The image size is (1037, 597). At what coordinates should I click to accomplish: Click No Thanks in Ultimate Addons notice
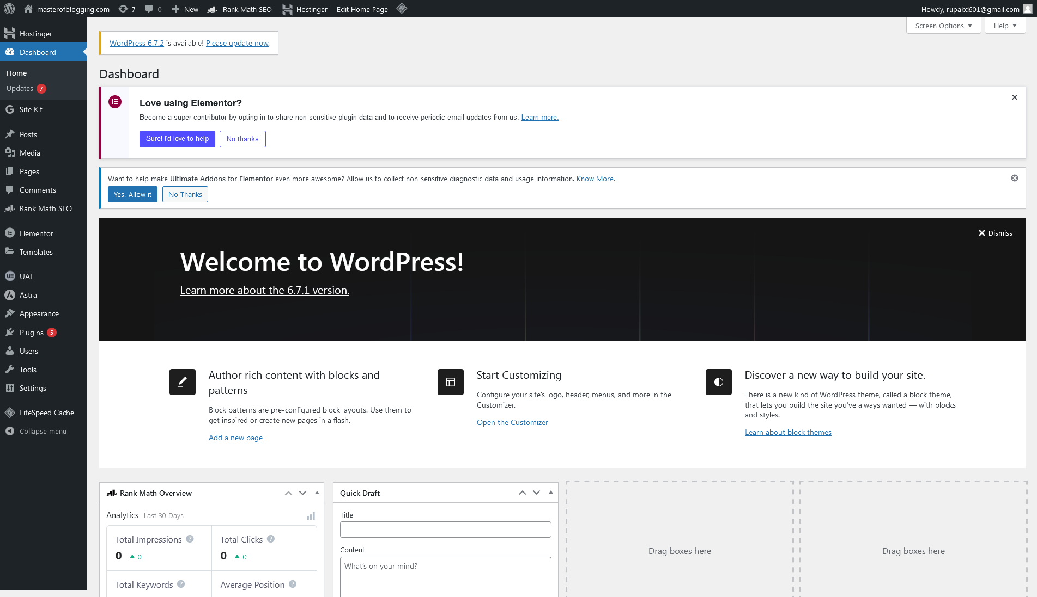pos(185,194)
